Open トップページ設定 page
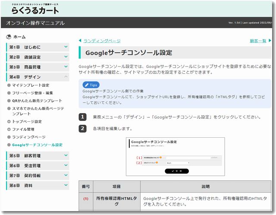 click(x=27, y=121)
